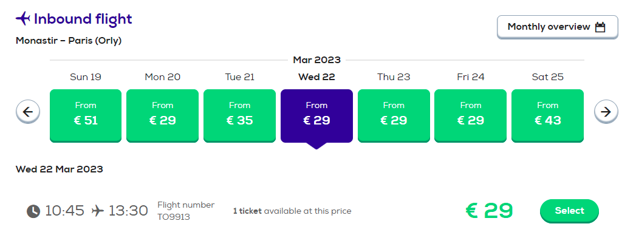636x235 pixels.
Task: Choose Thu 23 fare from € 29
Action: (x=394, y=116)
